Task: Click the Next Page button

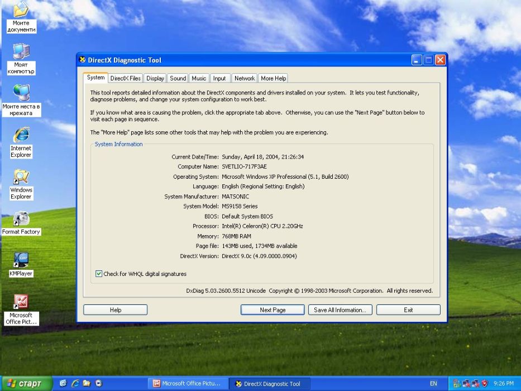Action: pos(273,310)
